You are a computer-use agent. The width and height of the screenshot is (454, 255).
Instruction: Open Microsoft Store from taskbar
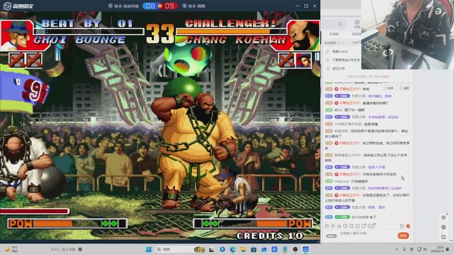(x=253, y=249)
